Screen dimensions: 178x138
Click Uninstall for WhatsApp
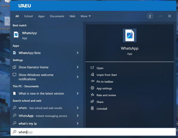click(x=102, y=109)
